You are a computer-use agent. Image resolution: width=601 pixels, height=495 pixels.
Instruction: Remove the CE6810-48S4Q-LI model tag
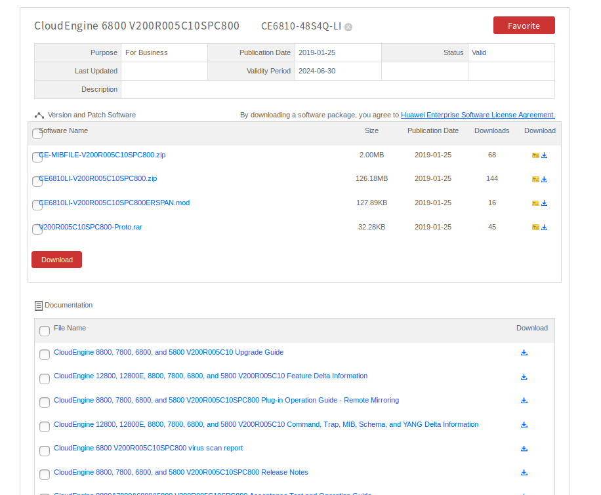[x=348, y=27]
